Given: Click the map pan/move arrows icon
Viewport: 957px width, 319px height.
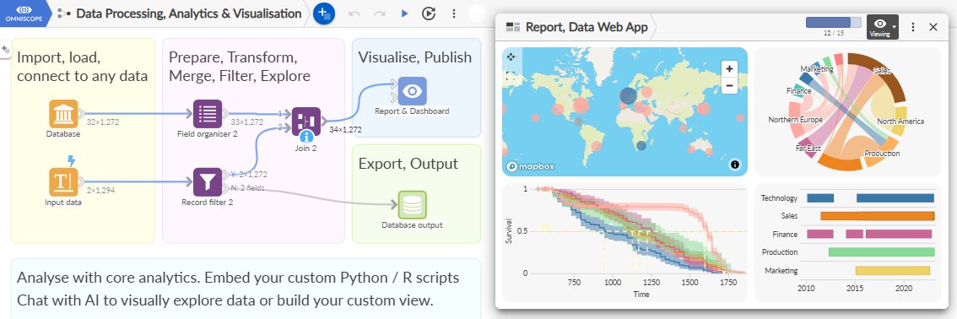Looking at the screenshot, I should (x=511, y=57).
